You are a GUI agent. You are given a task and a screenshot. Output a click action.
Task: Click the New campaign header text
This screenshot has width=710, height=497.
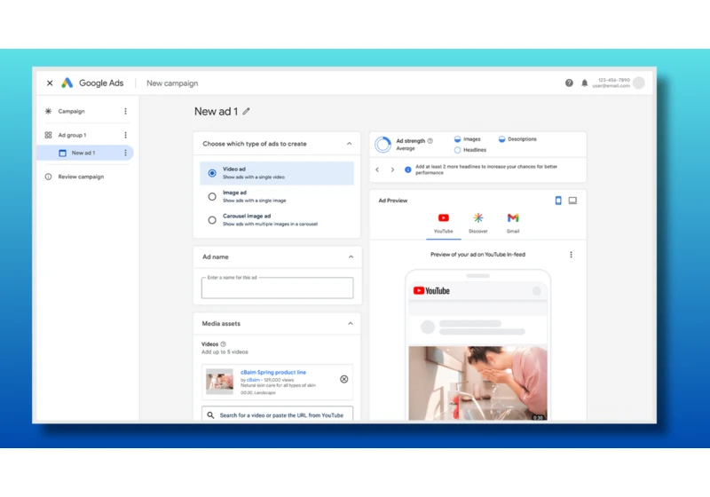tap(172, 83)
